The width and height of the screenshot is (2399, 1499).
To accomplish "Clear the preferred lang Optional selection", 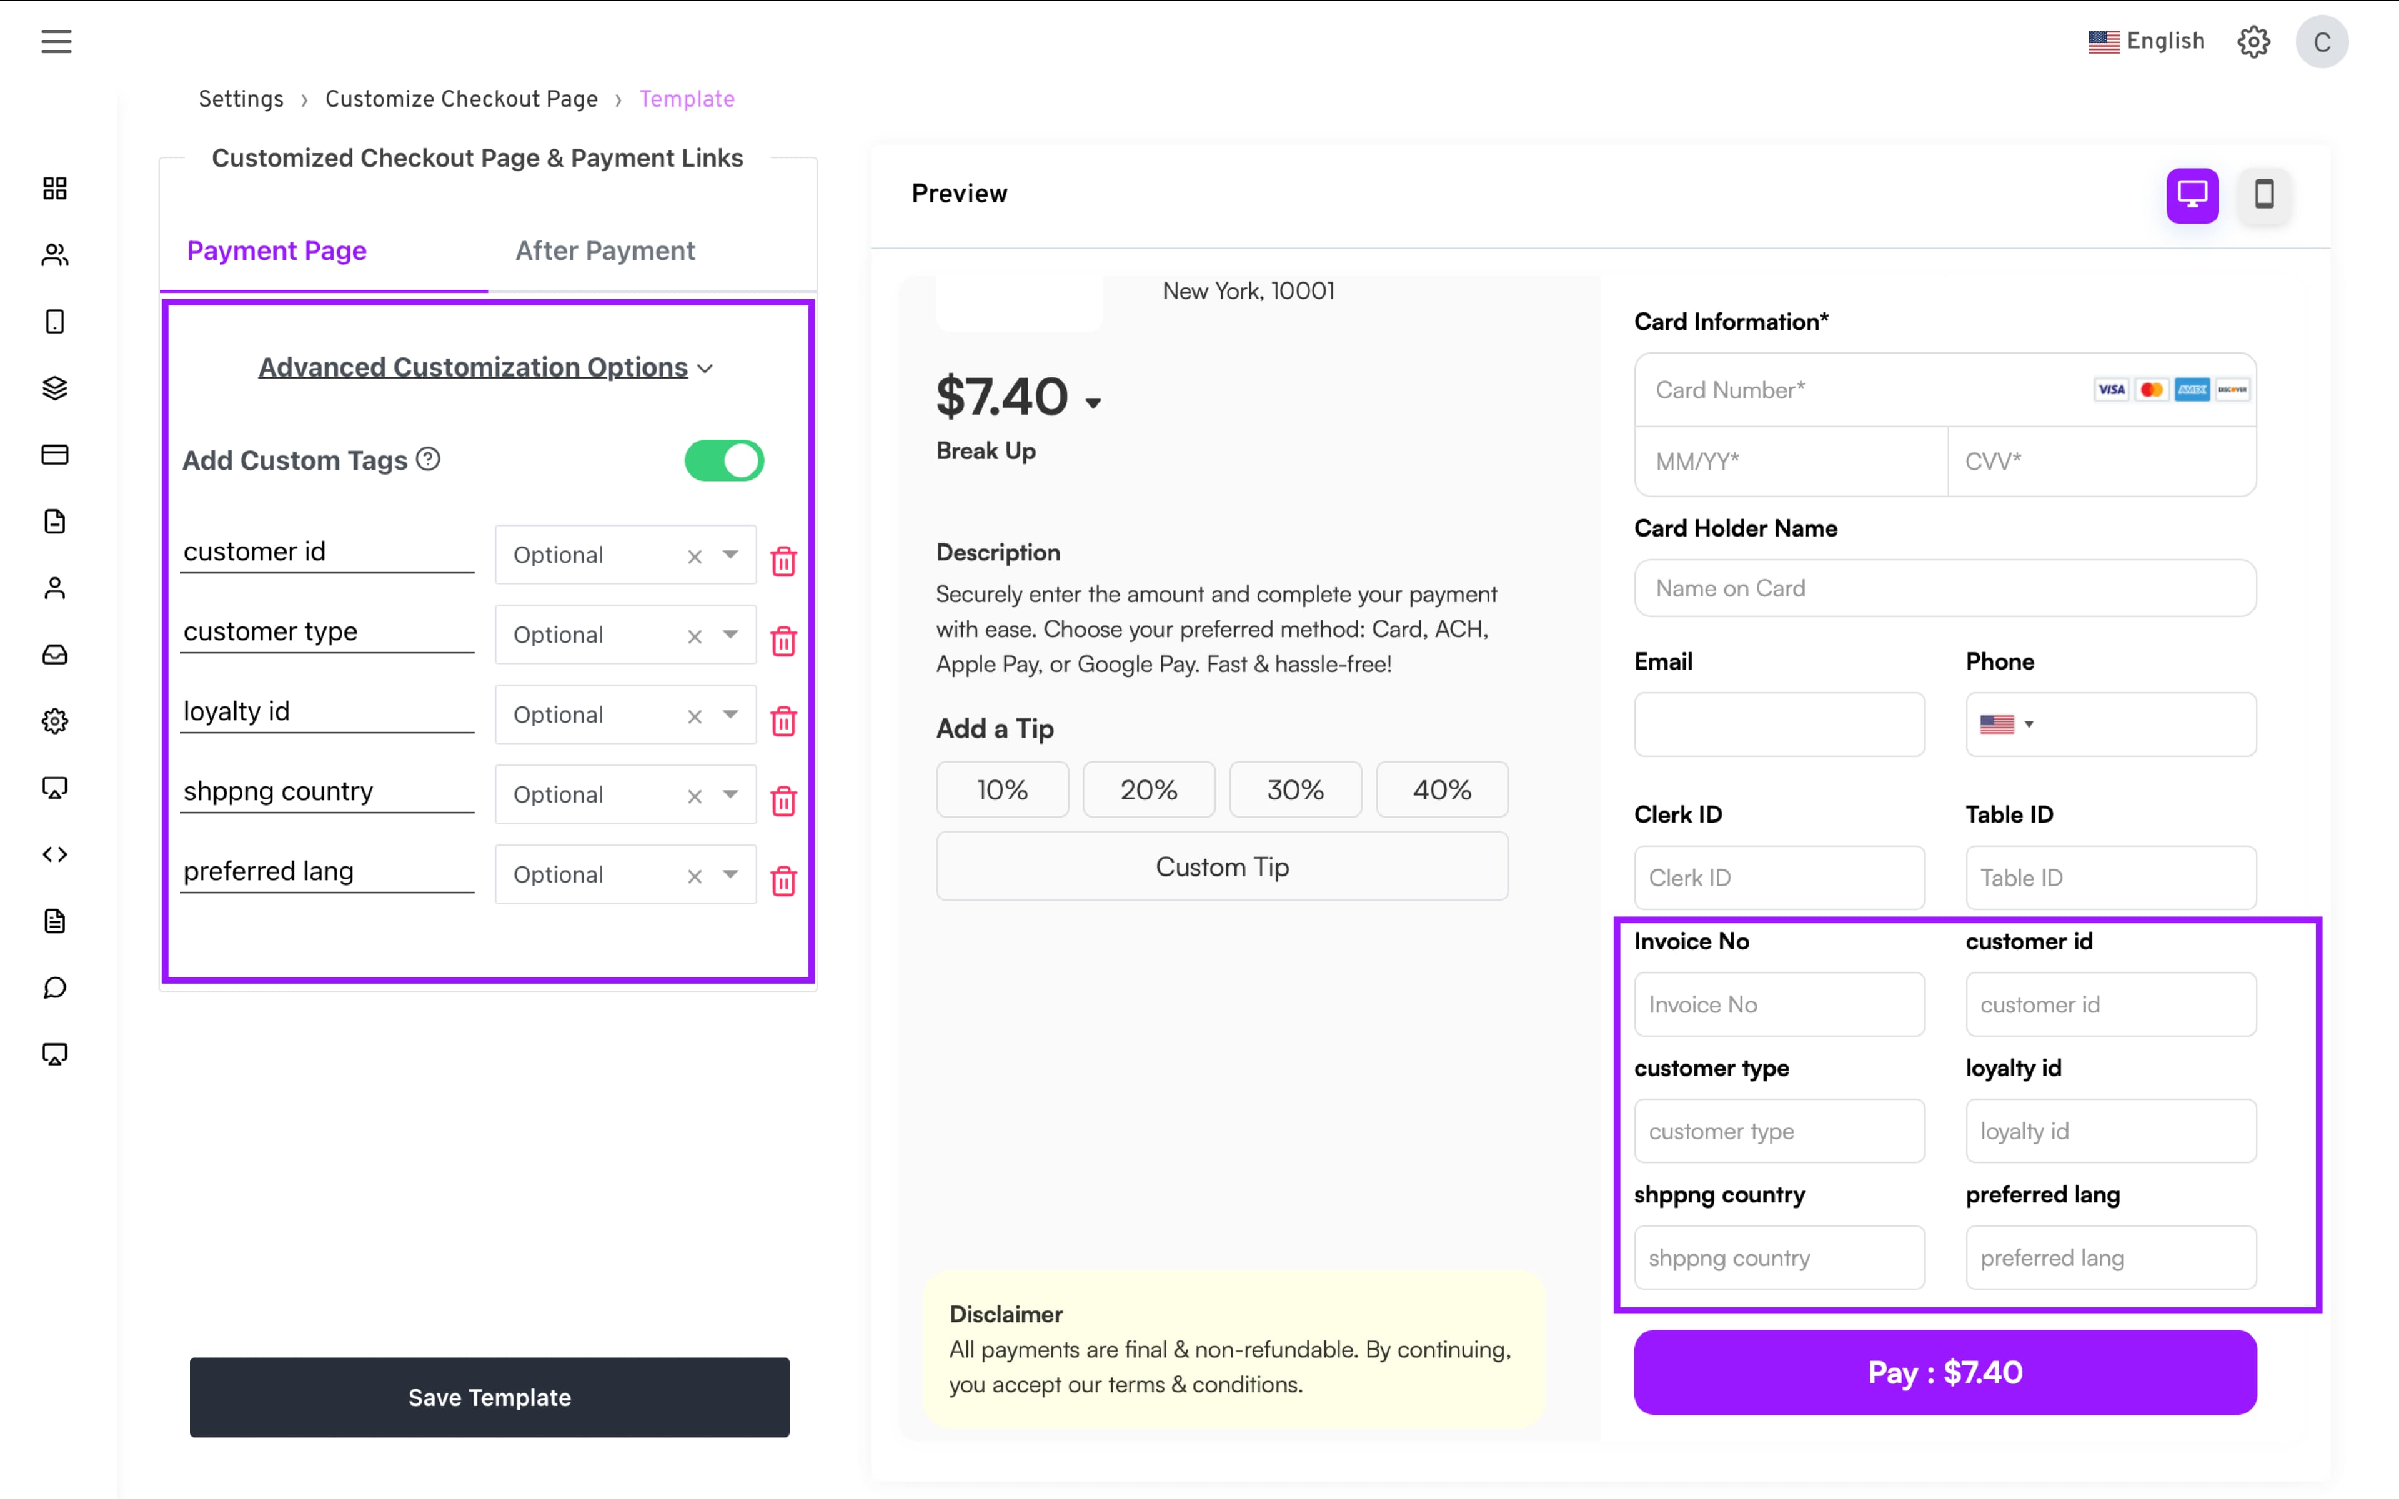I will click(x=695, y=876).
